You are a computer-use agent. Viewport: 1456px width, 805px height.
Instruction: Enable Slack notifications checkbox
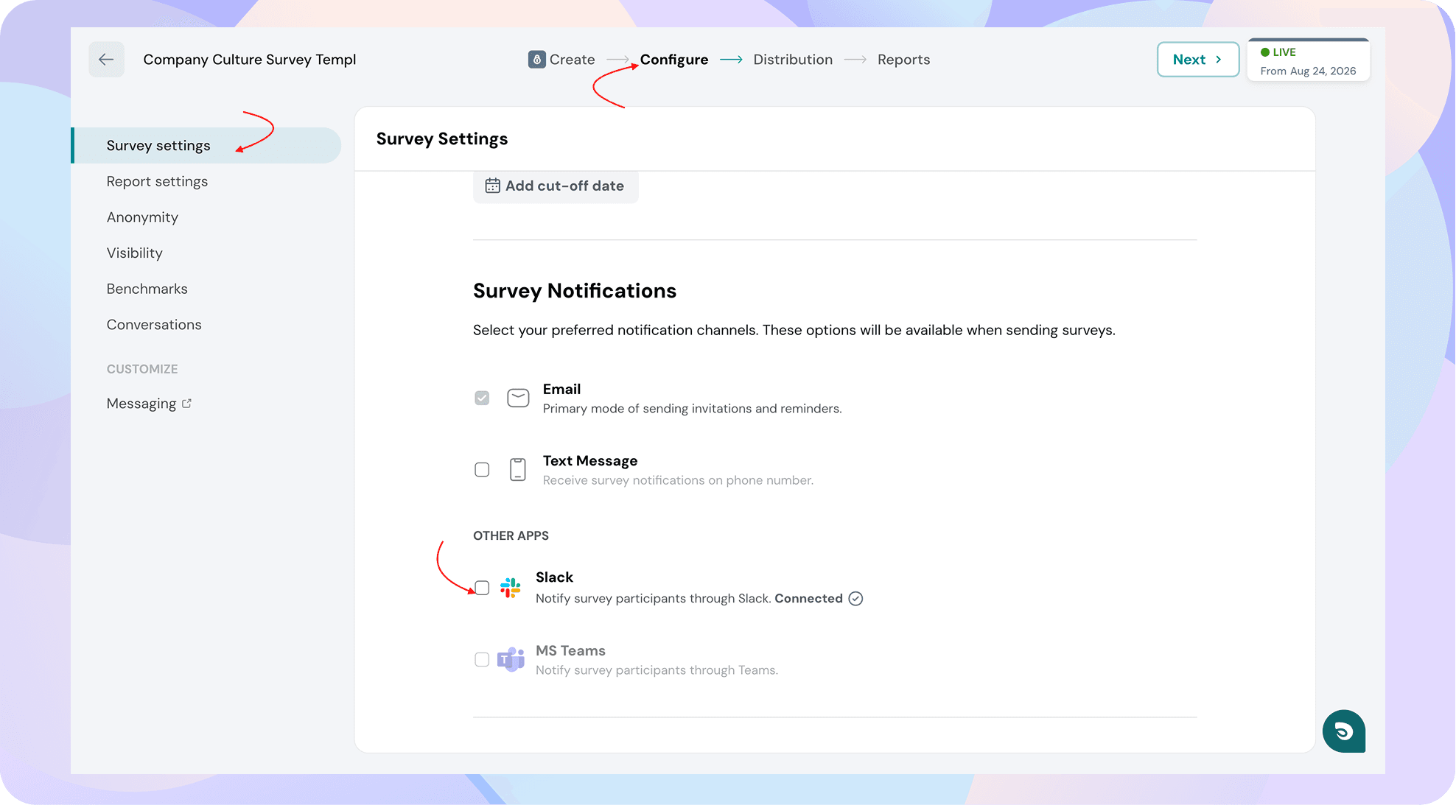482,588
